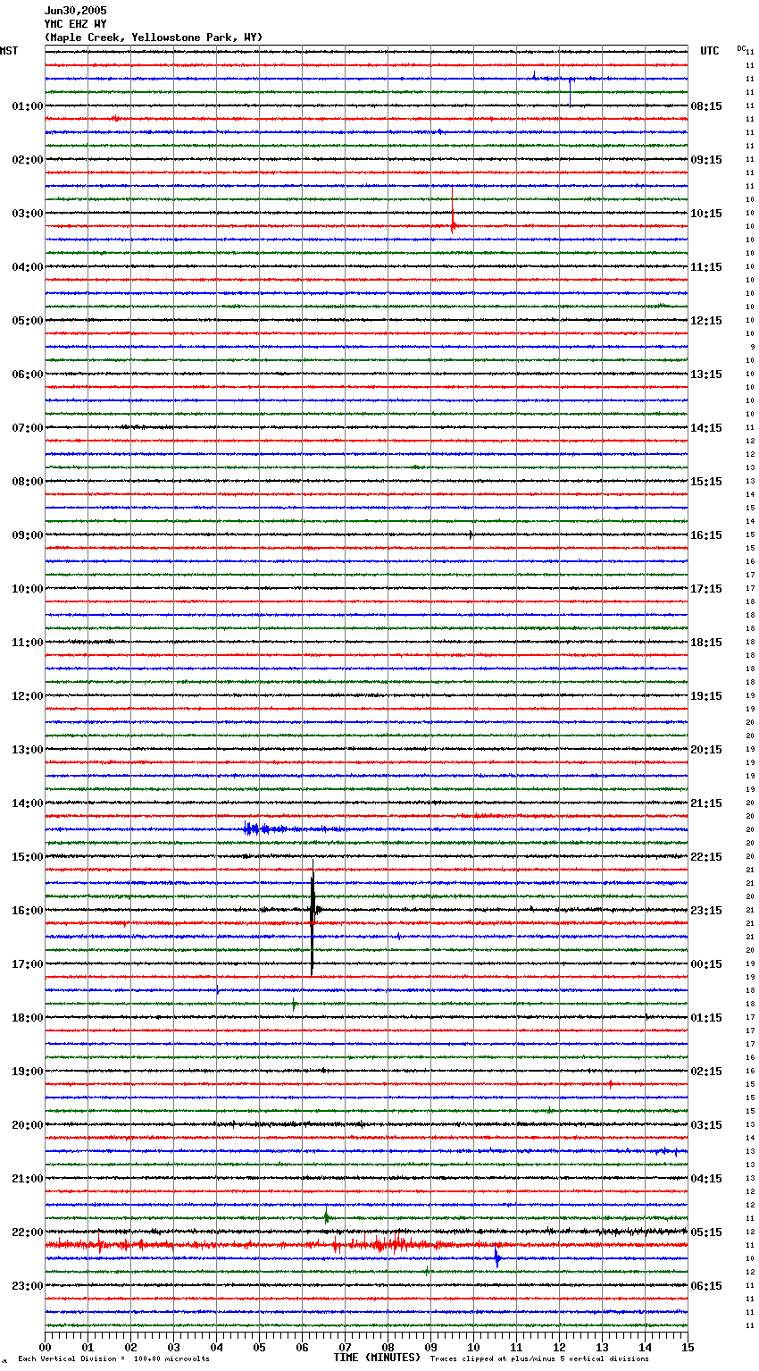Click the 06:15 UTC time label
The width and height of the screenshot is (759, 1371).
click(x=706, y=1286)
